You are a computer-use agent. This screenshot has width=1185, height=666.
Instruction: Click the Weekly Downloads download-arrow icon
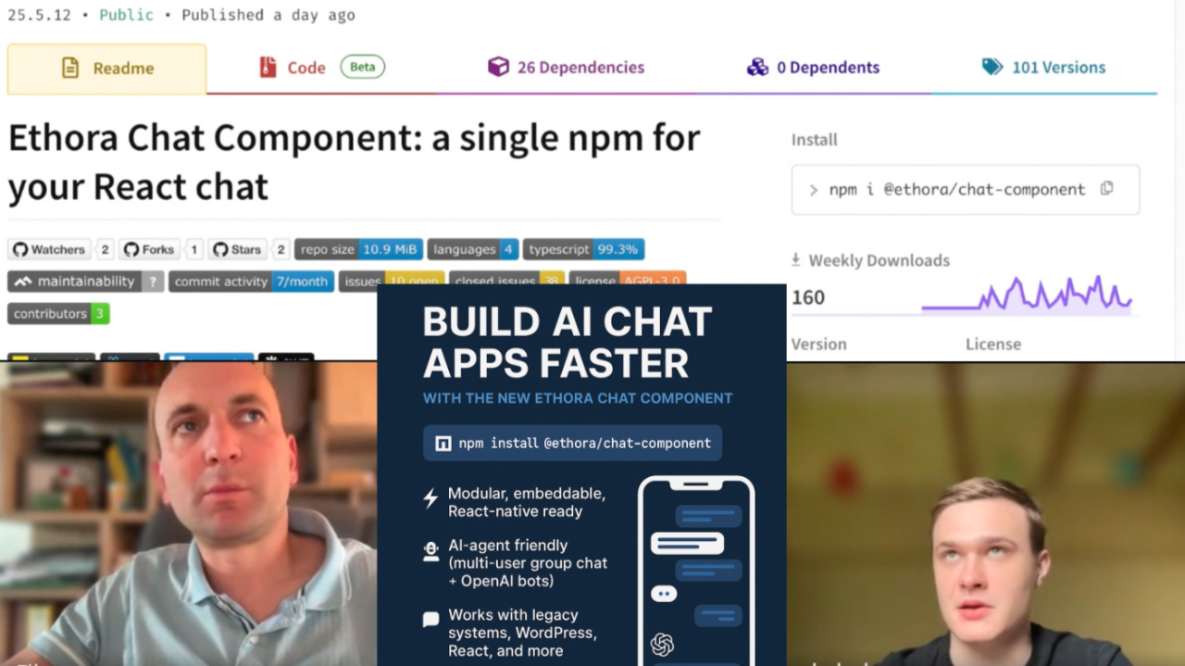pyautogui.click(x=795, y=260)
